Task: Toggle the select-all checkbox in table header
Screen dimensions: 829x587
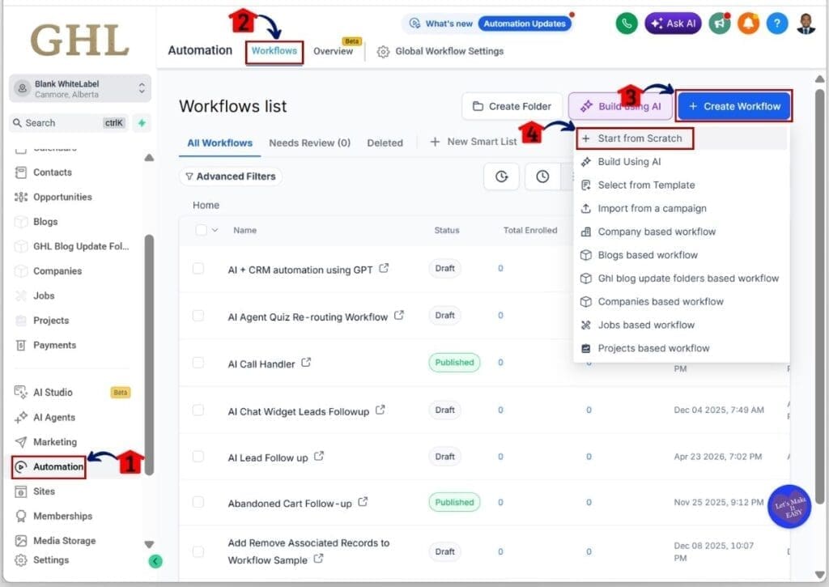Action: 201,230
